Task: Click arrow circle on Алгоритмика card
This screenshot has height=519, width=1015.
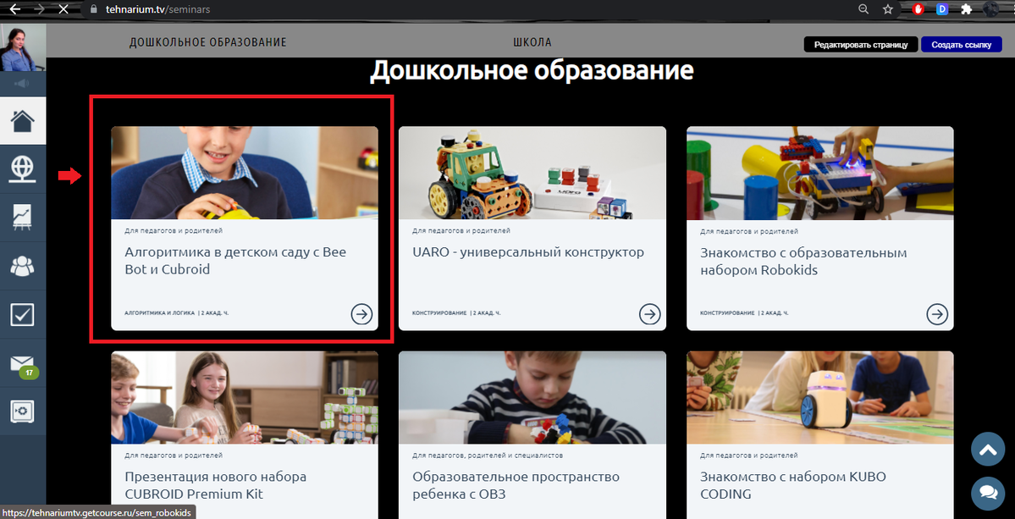Action: click(361, 314)
